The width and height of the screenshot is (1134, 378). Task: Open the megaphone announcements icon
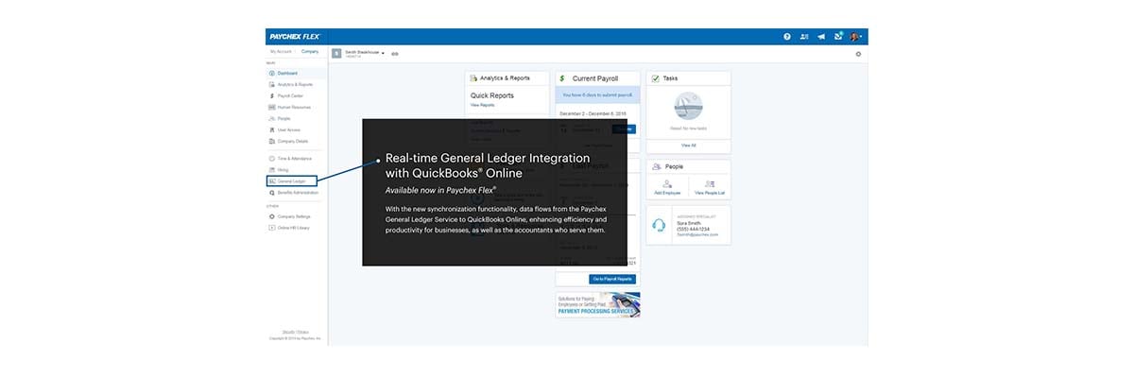[821, 36]
